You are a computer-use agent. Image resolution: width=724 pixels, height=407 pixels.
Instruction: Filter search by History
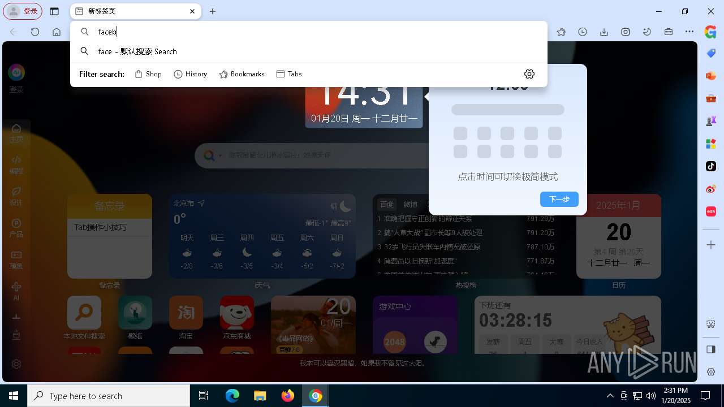coord(190,74)
